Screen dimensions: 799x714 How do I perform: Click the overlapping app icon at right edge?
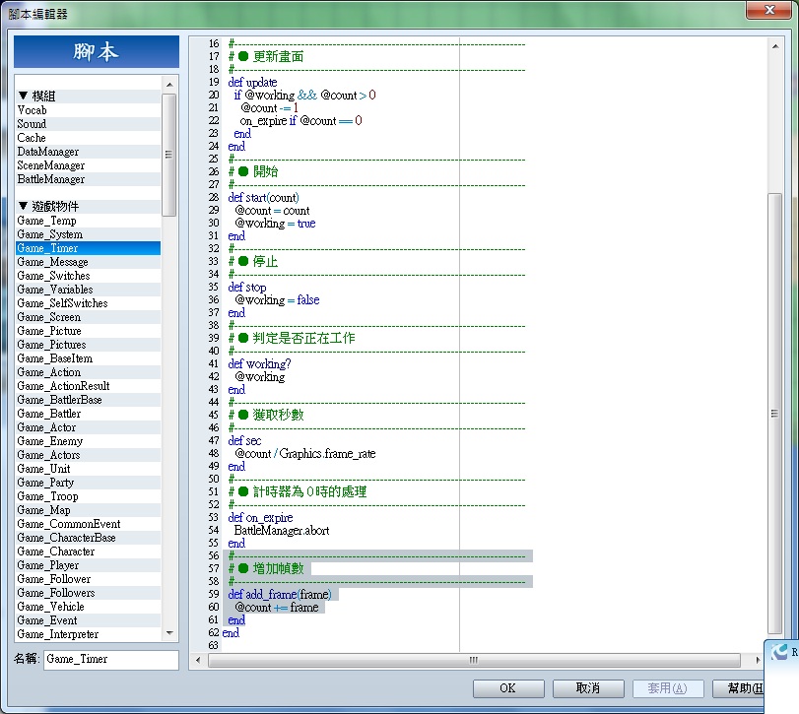781,651
